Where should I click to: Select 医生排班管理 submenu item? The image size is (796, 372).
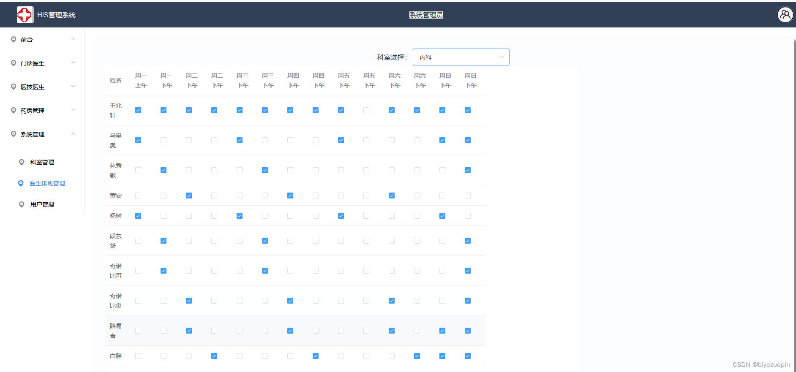pyautogui.click(x=47, y=183)
